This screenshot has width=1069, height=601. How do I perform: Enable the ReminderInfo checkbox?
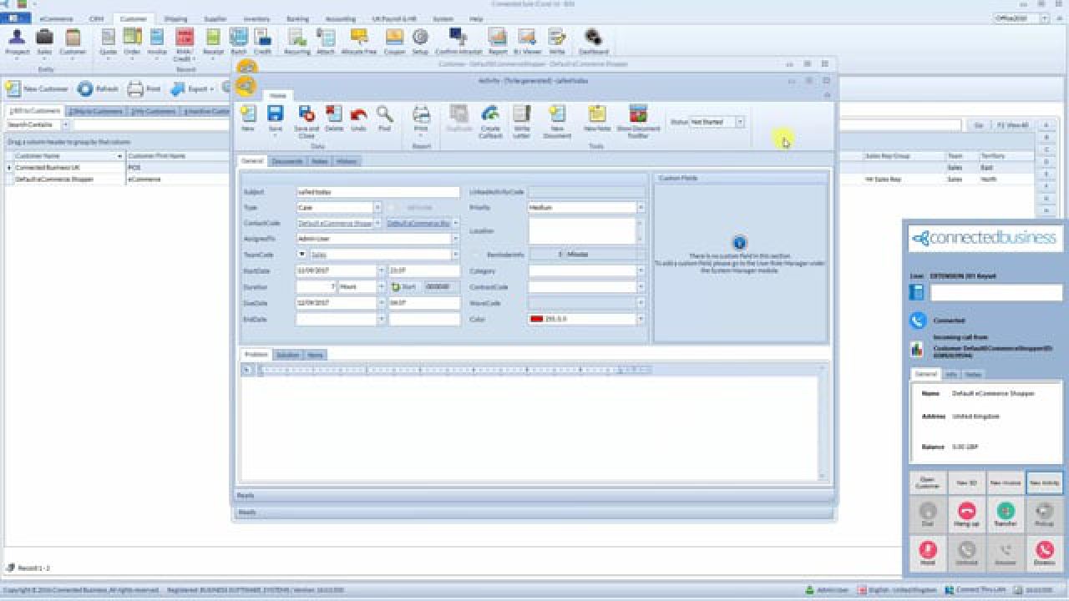click(479, 255)
